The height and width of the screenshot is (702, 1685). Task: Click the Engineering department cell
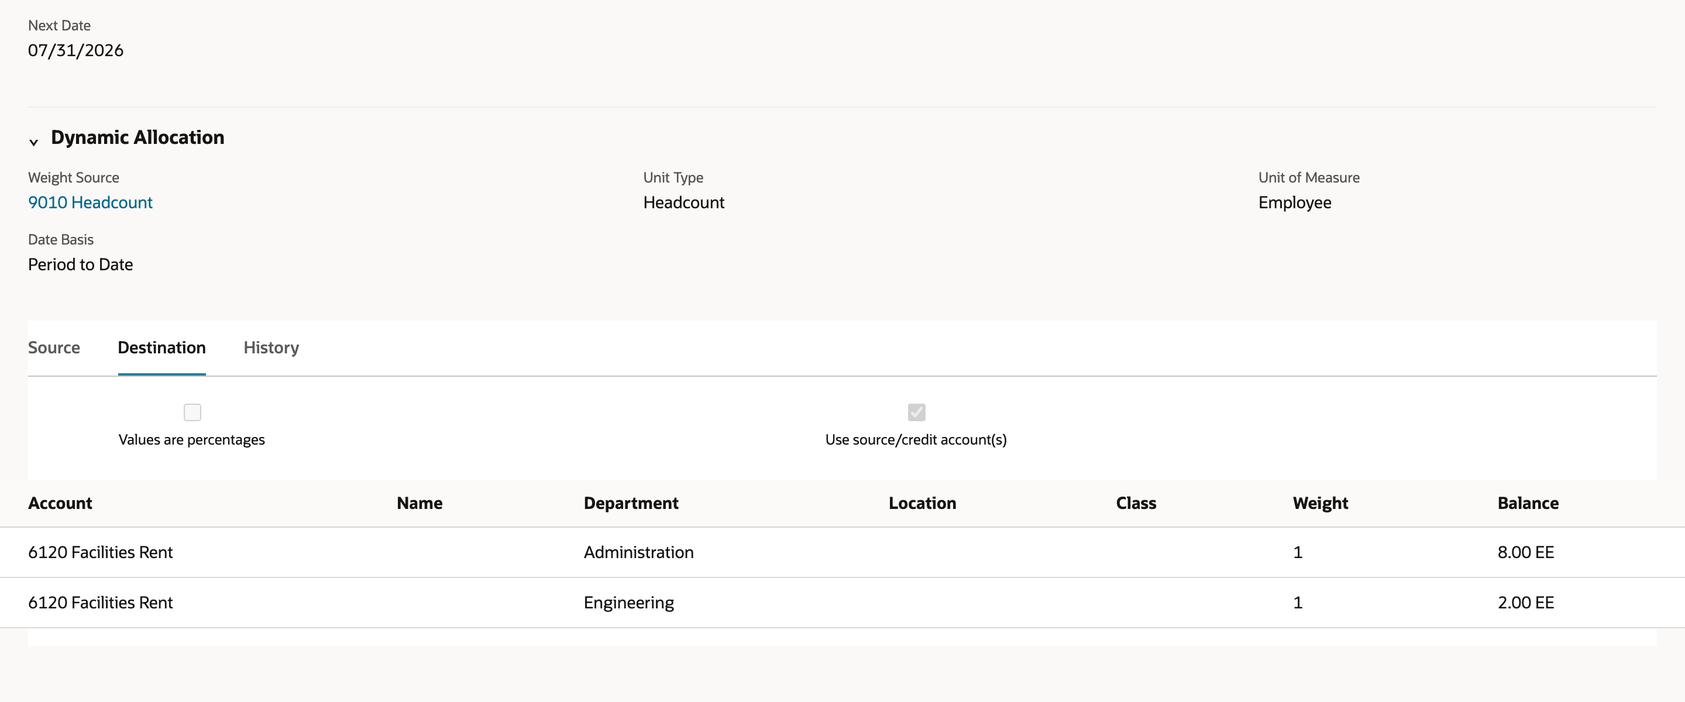[x=628, y=603]
